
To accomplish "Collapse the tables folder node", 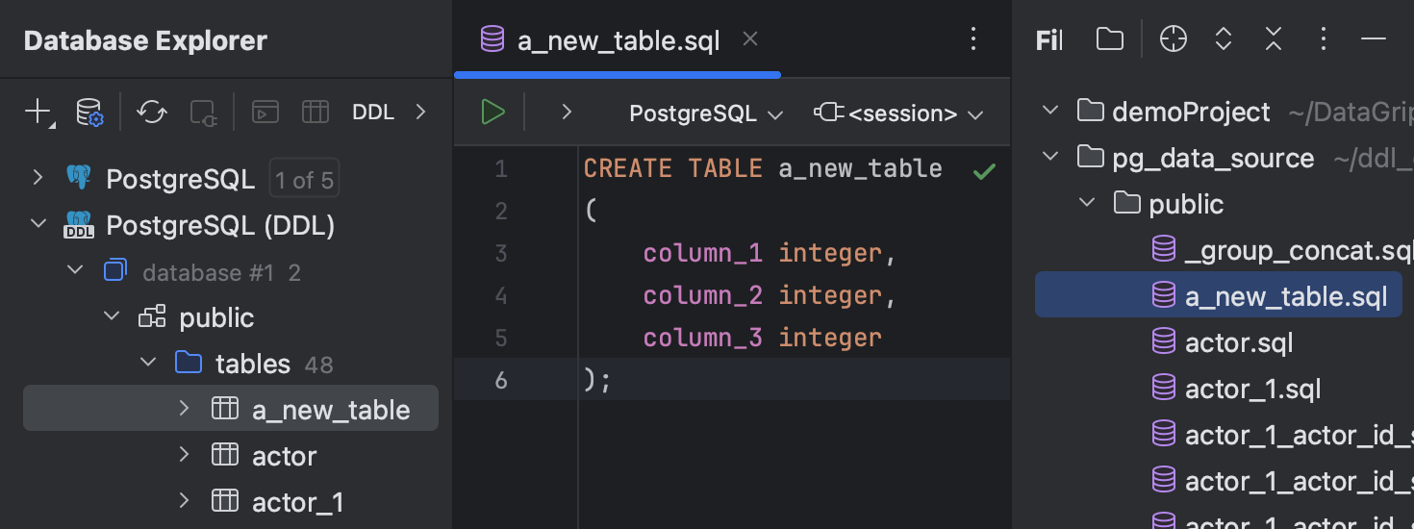I will [x=148, y=363].
